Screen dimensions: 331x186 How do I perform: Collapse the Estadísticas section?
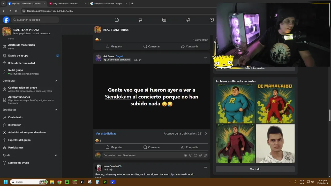point(56,110)
